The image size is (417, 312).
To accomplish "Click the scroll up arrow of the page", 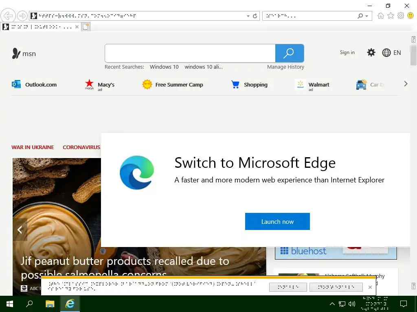I will click(x=413, y=39).
